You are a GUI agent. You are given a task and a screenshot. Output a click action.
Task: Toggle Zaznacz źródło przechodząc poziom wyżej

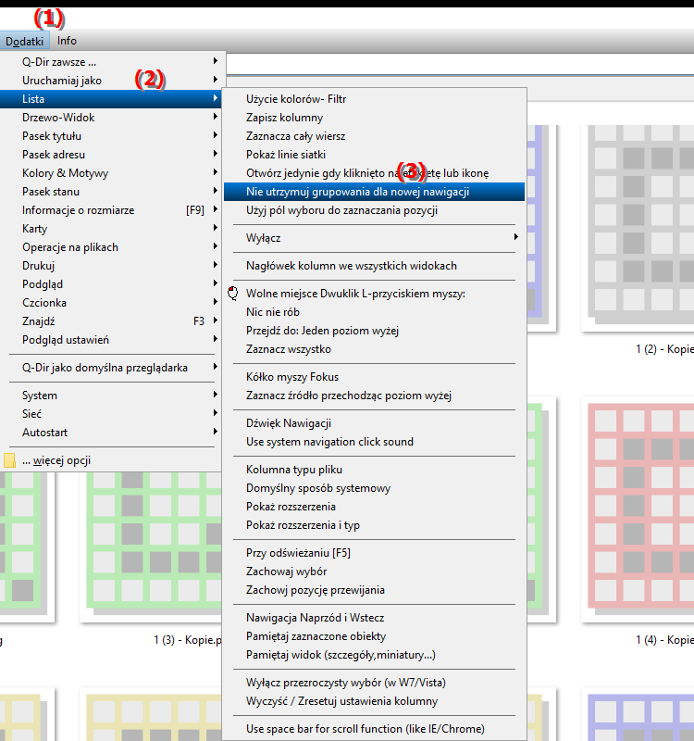pos(374,396)
